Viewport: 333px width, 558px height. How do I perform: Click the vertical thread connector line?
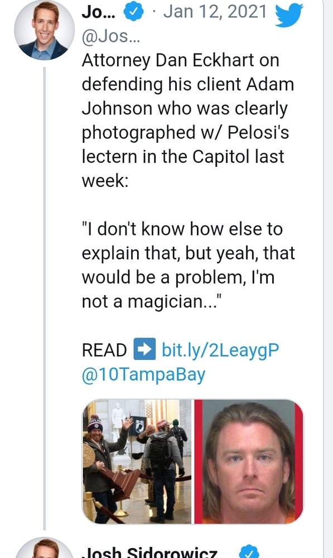[x=45, y=298]
